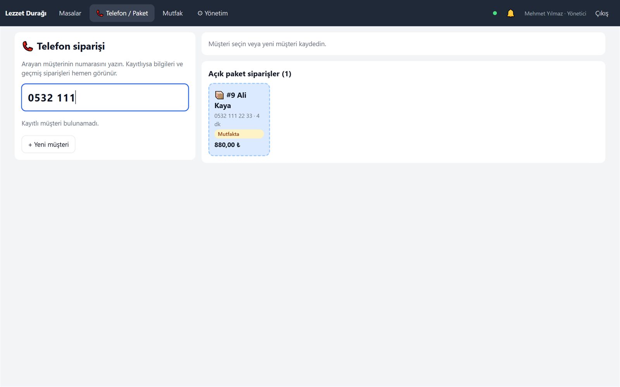Log out with the Çıkış link
620x387 pixels.
click(602, 13)
